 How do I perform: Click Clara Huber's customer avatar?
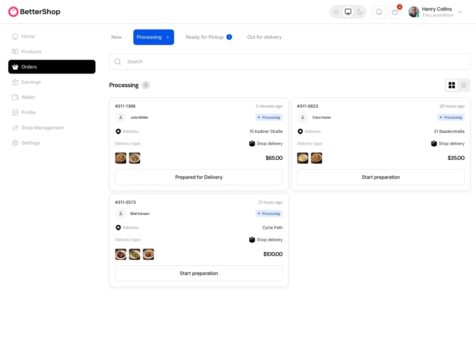[303, 117]
